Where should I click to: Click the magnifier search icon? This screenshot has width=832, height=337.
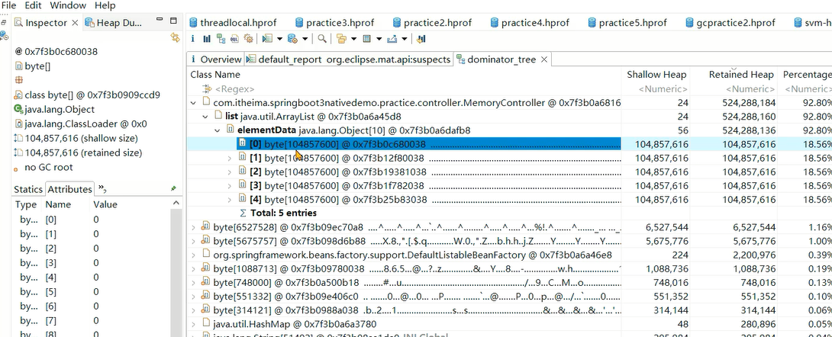pos(322,38)
